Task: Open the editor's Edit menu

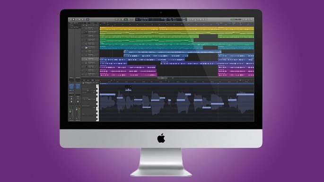Action: [84, 80]
